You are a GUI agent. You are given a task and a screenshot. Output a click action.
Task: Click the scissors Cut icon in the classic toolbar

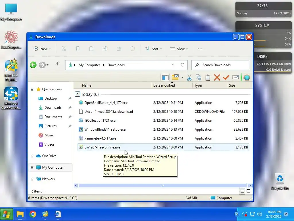click(x=189, y=77)
